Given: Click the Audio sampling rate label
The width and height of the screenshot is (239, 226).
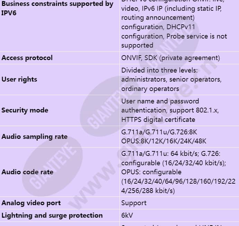Looking at the screenshot, I should pos(34,137).
